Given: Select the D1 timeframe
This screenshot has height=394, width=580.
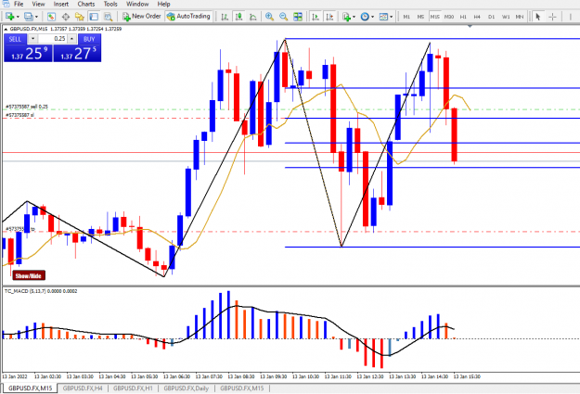Looking at the screenshot, I should pos(491,17).
